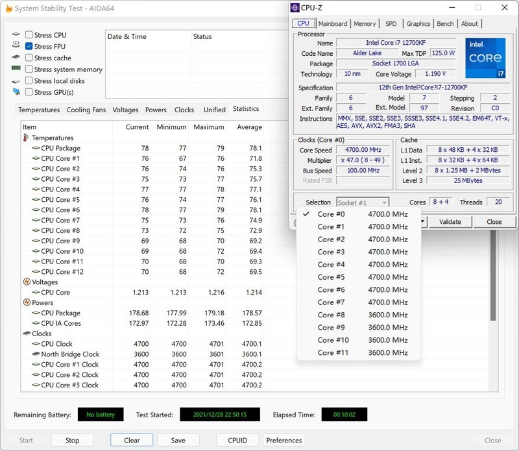Click the lightning icon beside Voltages

coord(27,282)
